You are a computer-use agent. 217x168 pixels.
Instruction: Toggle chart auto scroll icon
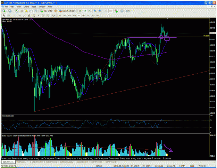pyautogui.click(x=106, y=11)
